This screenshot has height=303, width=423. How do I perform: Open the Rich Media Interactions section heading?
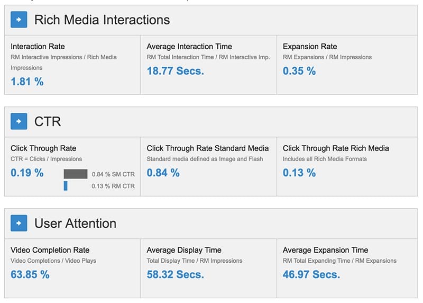tap(102, 20)
